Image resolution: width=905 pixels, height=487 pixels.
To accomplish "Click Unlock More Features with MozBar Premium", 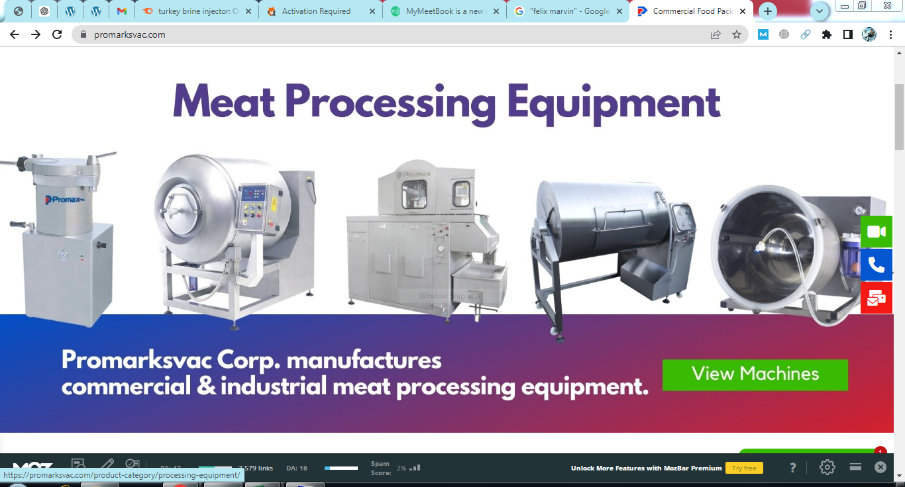I will 647,468.
